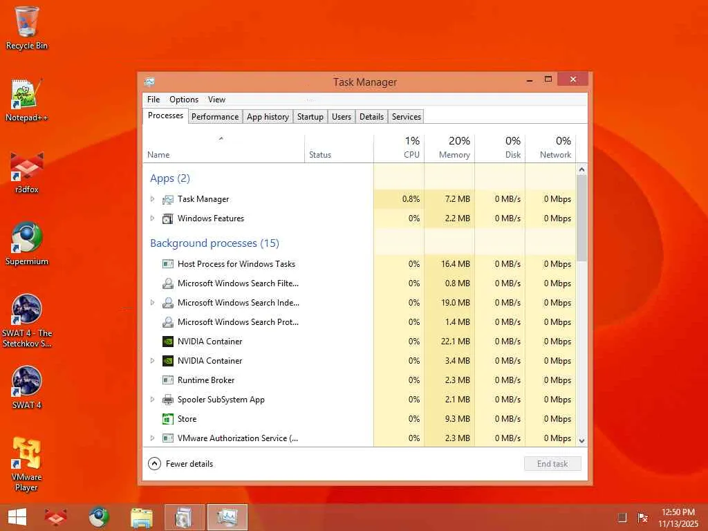
Task: Sort processes by Memory column
Action: (449, 149)
